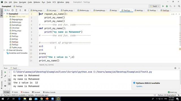Run Test3 with the green toolbar play button
The image size is (181, 101).
click(163, 6)
